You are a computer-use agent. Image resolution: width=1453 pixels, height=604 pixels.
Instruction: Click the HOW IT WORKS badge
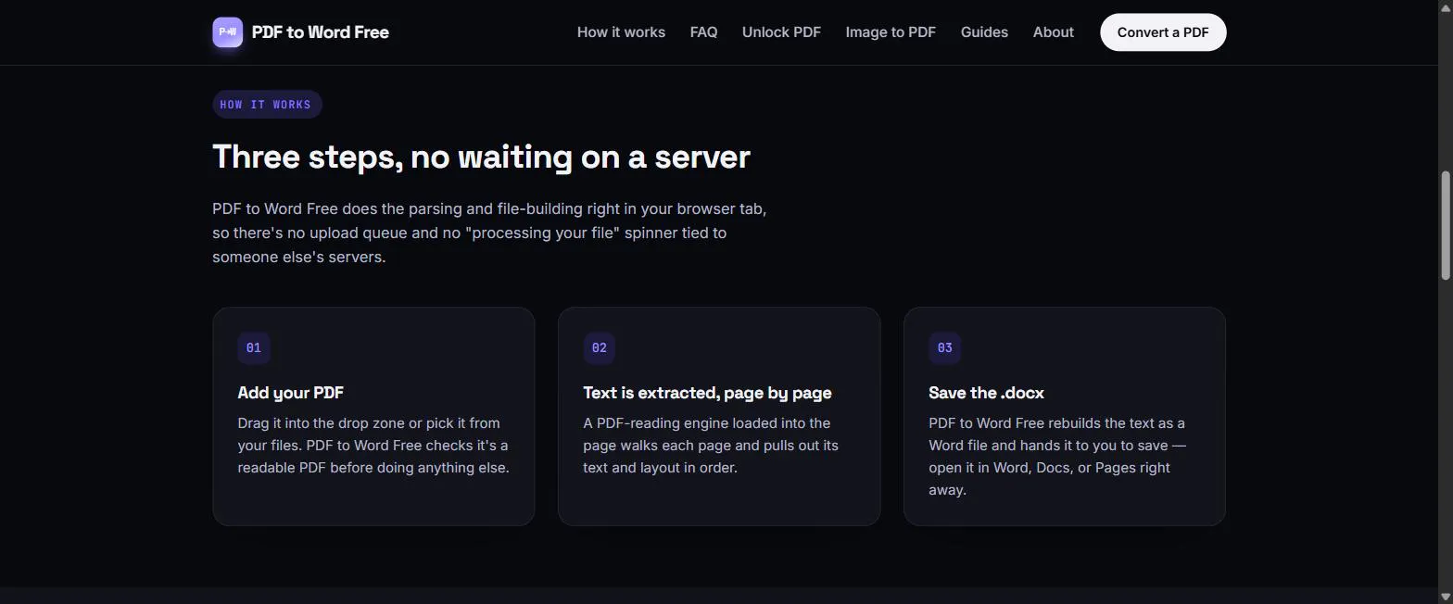point(267,105)
